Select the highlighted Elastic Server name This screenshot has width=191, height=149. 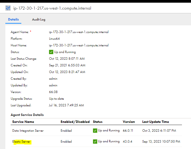point(21,142)
